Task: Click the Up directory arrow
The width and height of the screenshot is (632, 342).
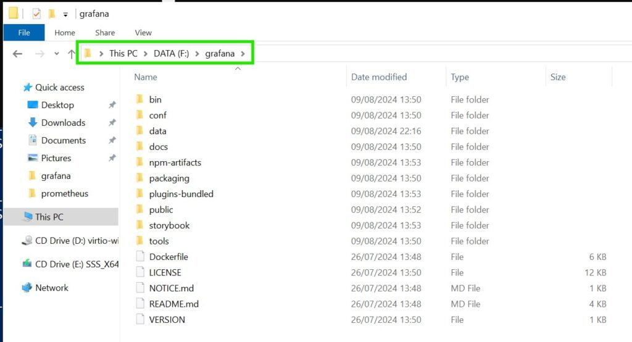Action: pos(71,54)
